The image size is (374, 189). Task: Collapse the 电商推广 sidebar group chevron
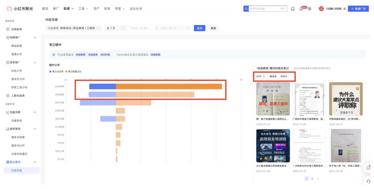click(35, 37)
